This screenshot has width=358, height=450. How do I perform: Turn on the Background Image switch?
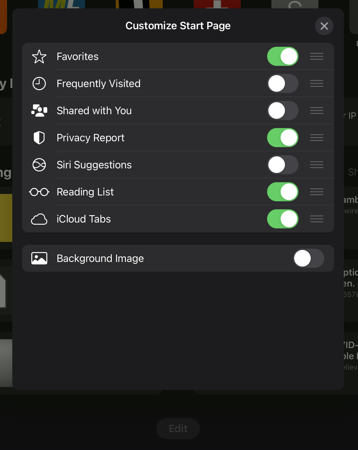308,259
